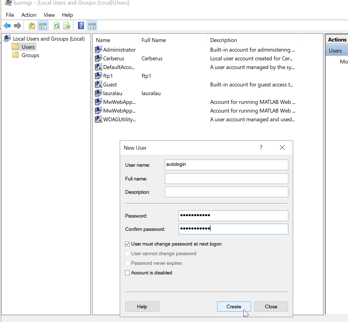Uncheck User must change password at next logon
This screenshot has width=348, height=322.
click(x=127, y=244)
